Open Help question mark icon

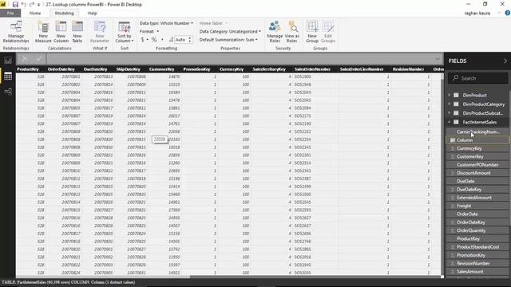coord(508,13)
